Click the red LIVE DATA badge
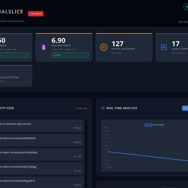This screenshot has height=188, width=188. (36, 14)
